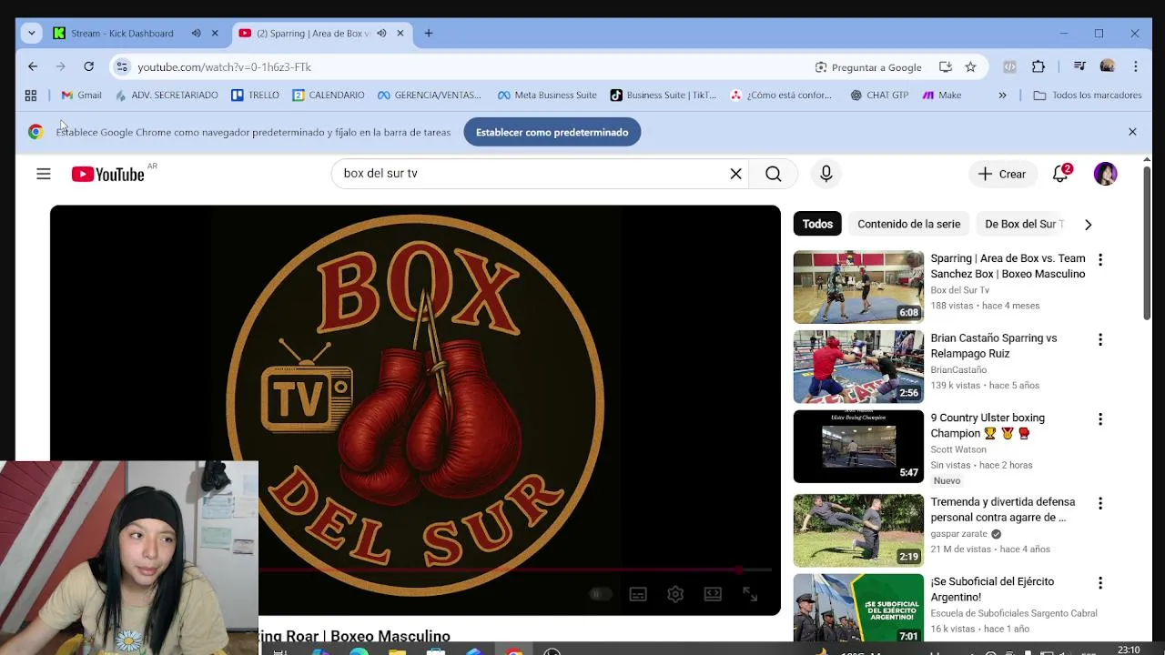Dismiss the default browser infobar
This screenshot has width=1165, height=655.
1132,132
